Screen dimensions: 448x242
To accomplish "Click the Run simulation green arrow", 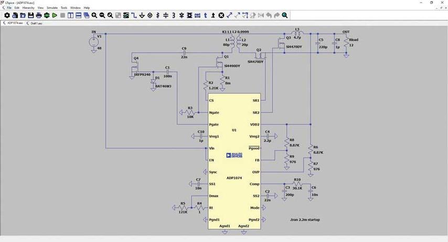I will tap(55, 15).
